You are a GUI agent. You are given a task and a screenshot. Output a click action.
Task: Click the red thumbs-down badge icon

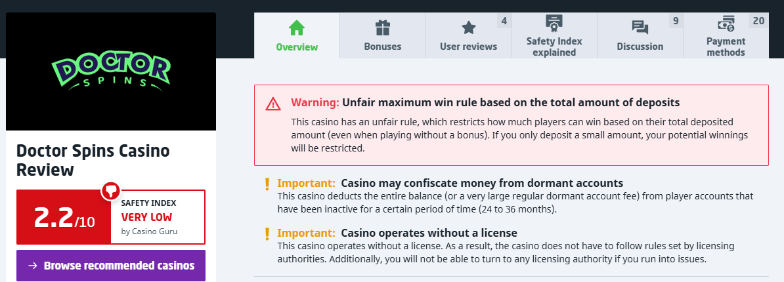pyautogui.click(x=110, y=190)
